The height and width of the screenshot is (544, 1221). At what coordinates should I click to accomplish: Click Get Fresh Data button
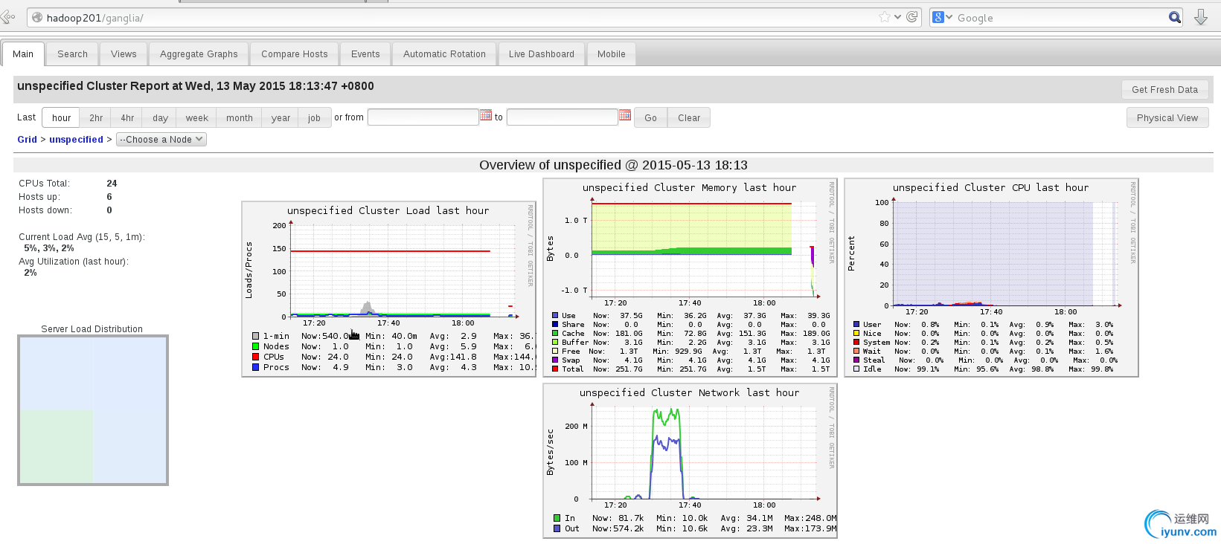tap(1165, 89)
